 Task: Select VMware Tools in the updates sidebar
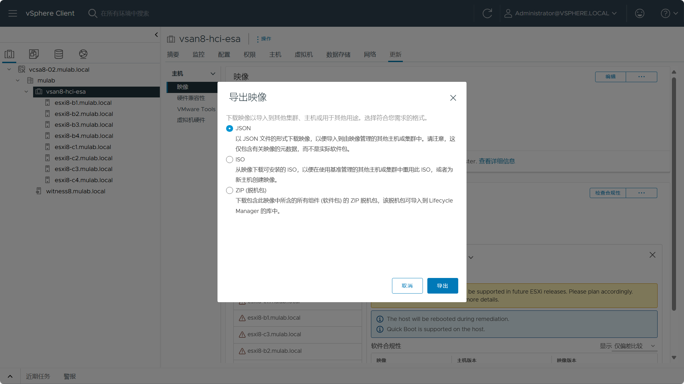click(x=196, y=109)
